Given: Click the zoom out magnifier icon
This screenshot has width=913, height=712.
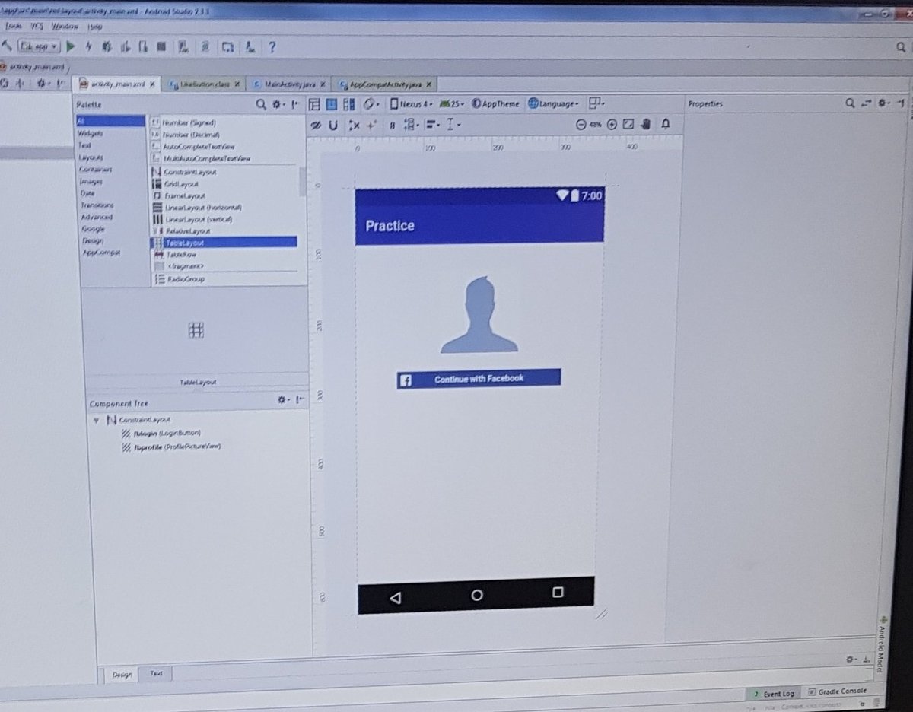Looking at the screenshot, I should coord(582,124).
